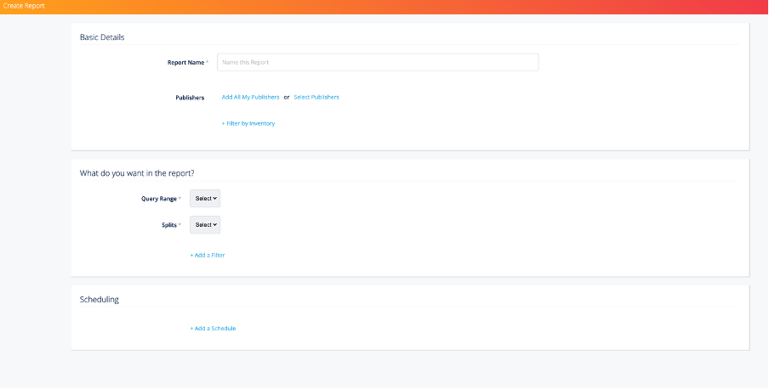The image size is (769, 389).
Task: Click the Basic Details section heading
Action: pyautogui.click(x=102, y=37)
